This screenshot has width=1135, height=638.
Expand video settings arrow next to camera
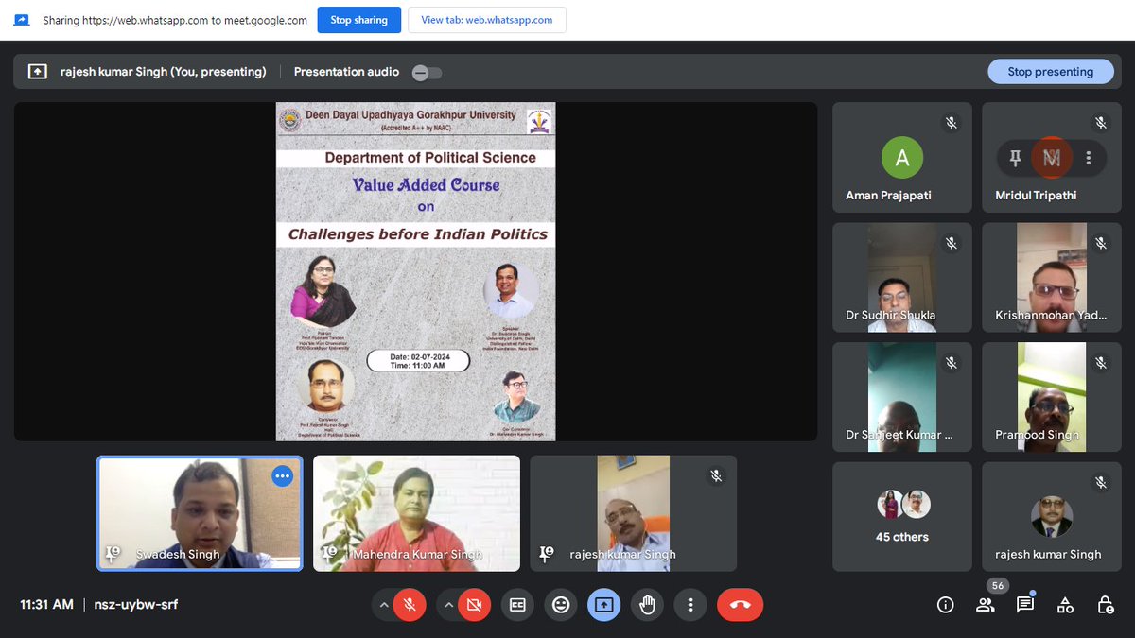click(x=448, y=605)
